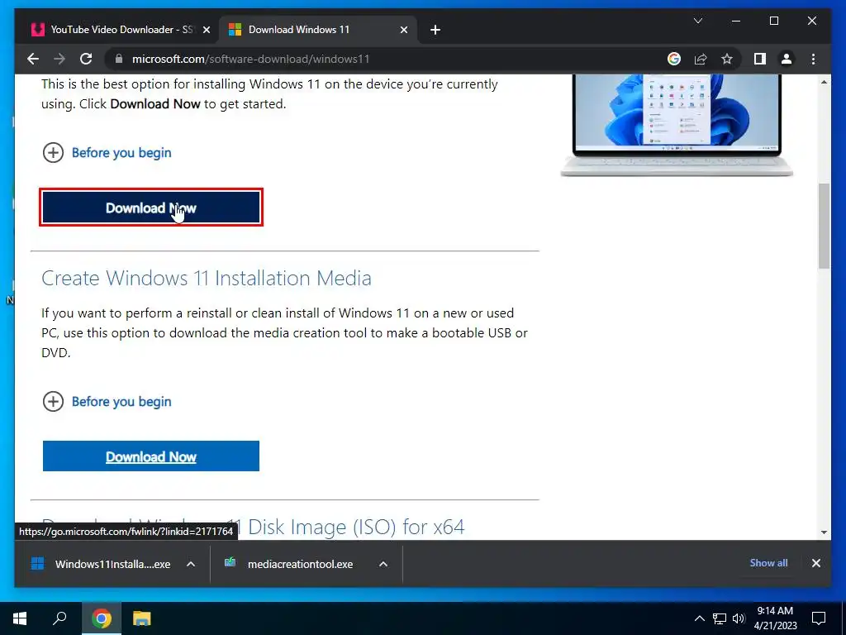Close the YouTube Video Downloader tab

(206, 30)
